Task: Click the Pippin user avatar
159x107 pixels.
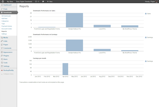Action: click(x=157, y=2)
